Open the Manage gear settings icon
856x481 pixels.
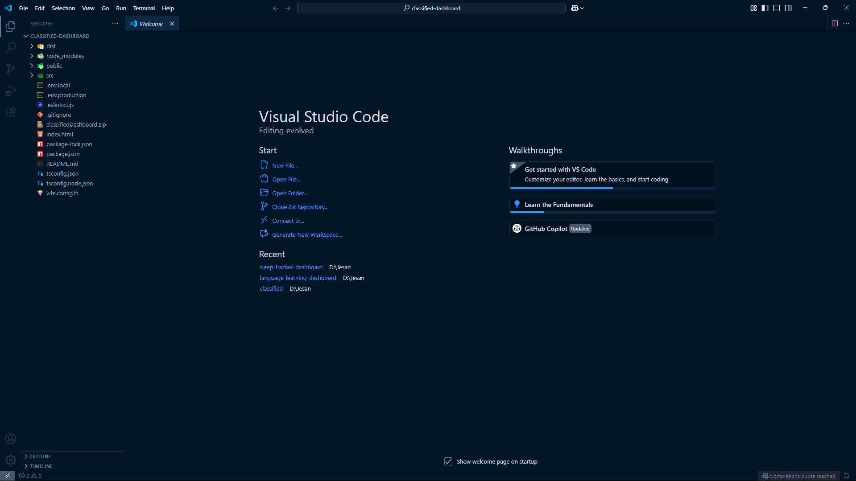(x=11, y=460)
